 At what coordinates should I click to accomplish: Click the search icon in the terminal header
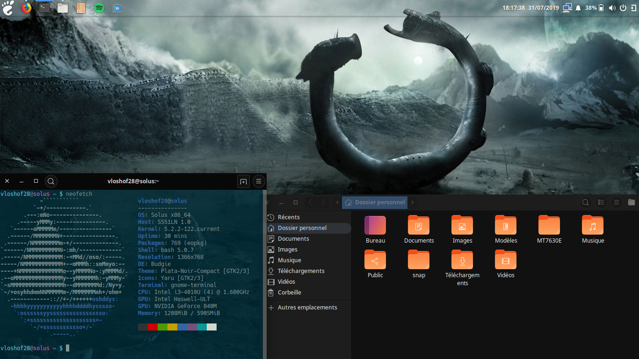coord(51,181)
